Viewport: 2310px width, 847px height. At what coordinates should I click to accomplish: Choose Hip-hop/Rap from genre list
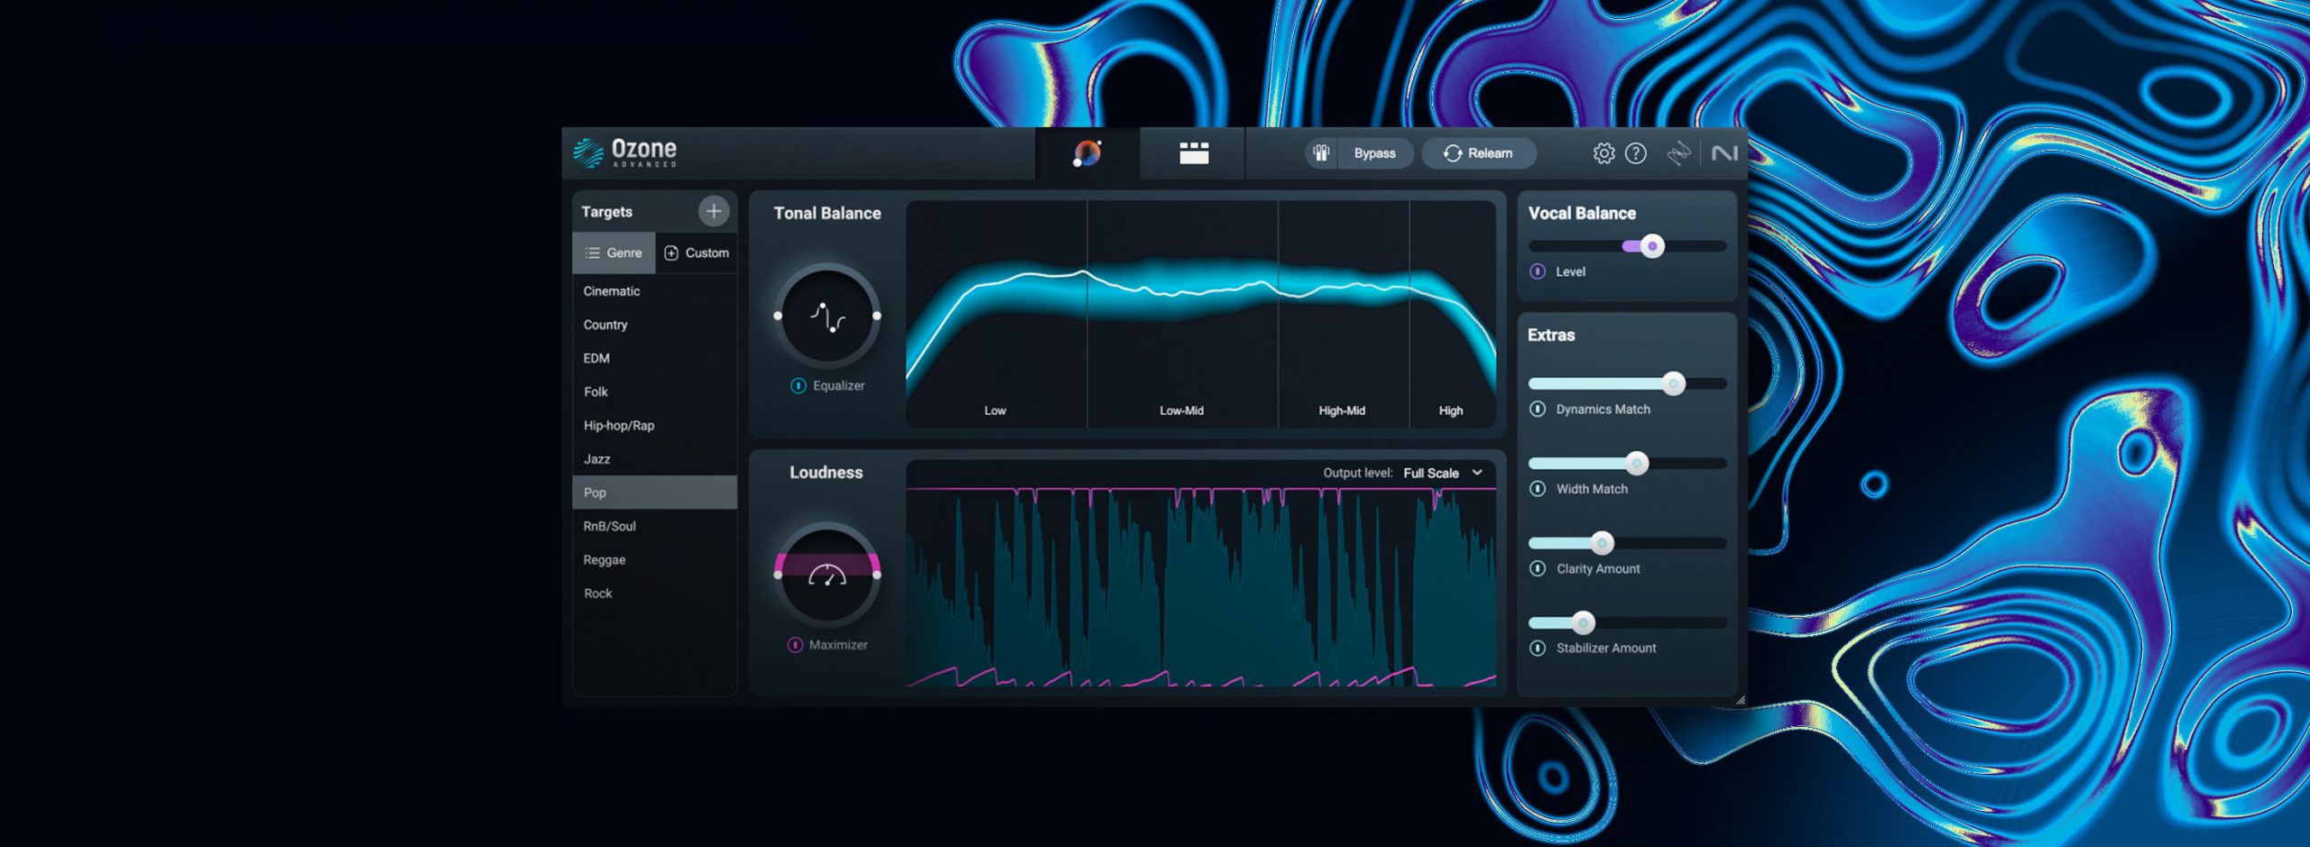click(x=619, y=426)
